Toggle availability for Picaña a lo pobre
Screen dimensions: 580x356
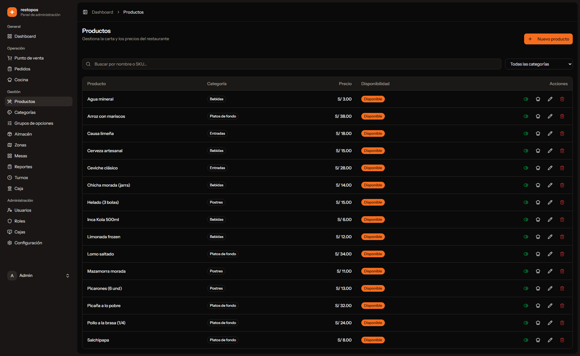click(x=526, y=306)
